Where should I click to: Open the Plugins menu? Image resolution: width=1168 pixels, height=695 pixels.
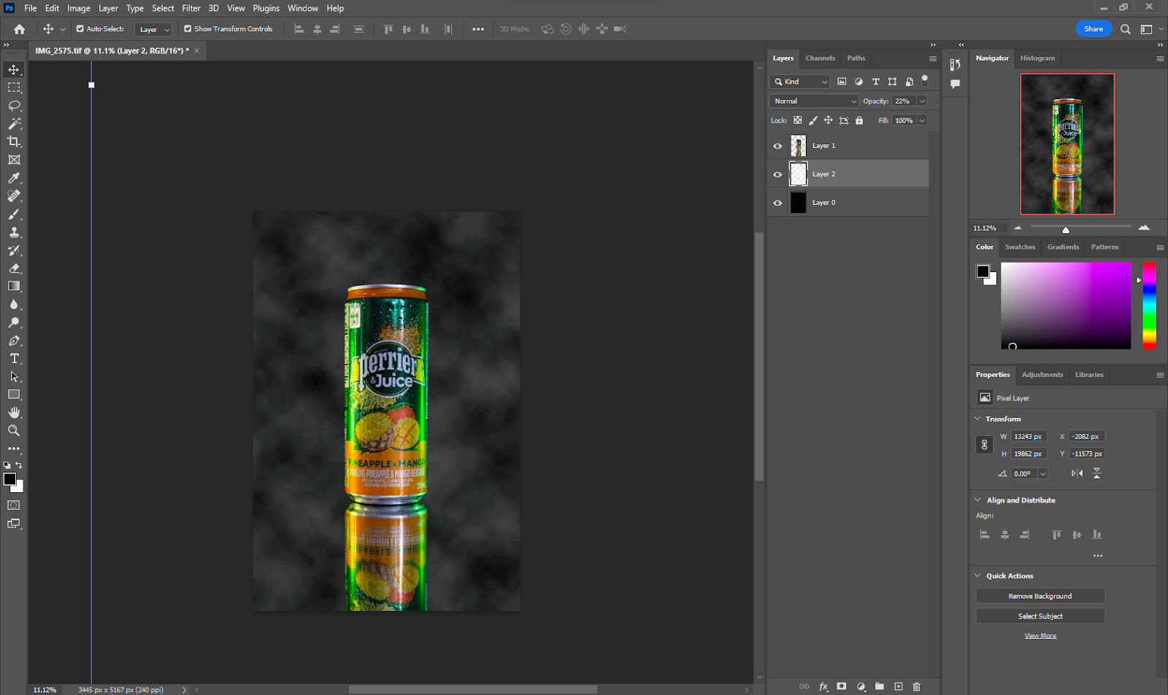[266, 8]
